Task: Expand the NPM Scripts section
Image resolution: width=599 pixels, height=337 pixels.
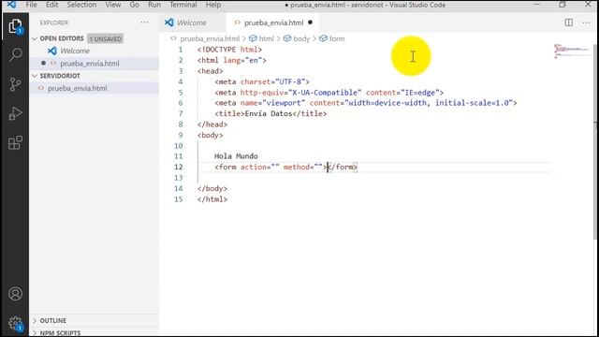Action: (x=35, y=333)
